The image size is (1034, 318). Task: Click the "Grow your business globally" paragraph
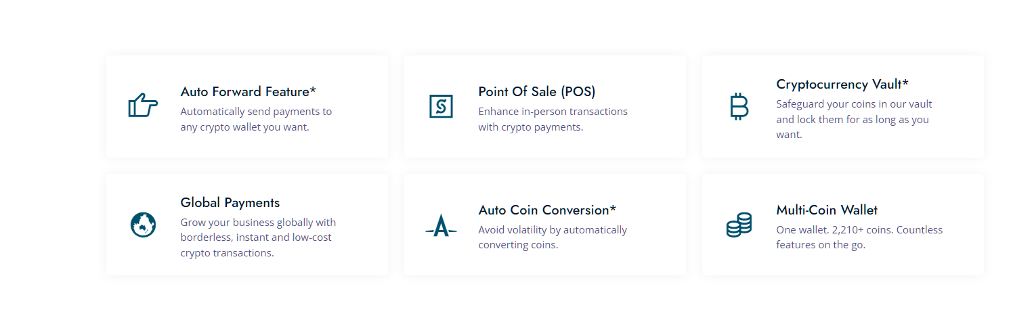pos(258,237)
